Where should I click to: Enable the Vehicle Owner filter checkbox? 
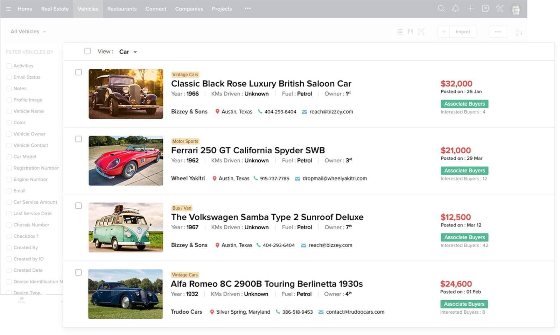pyautogui.click(x=9, y=134)
